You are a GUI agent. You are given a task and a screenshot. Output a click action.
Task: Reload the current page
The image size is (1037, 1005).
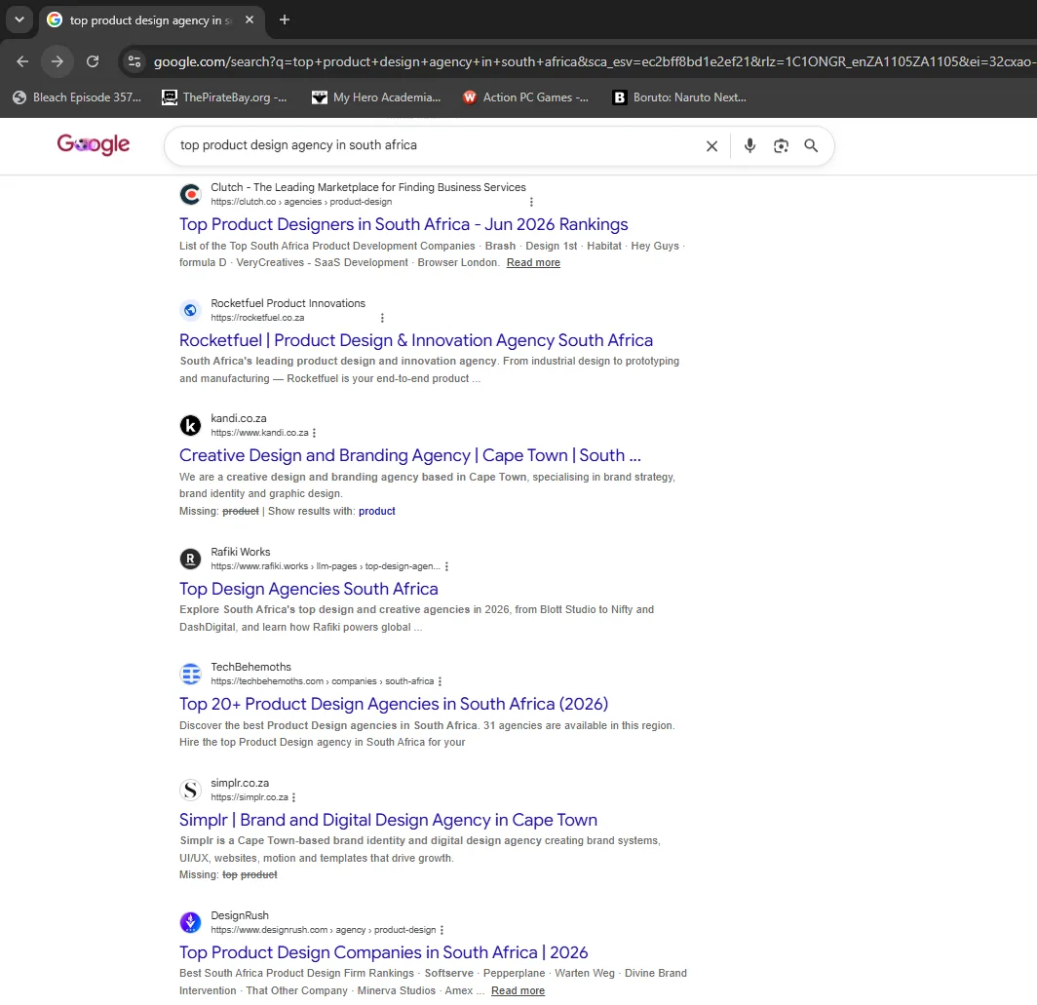tap(93, 61)
